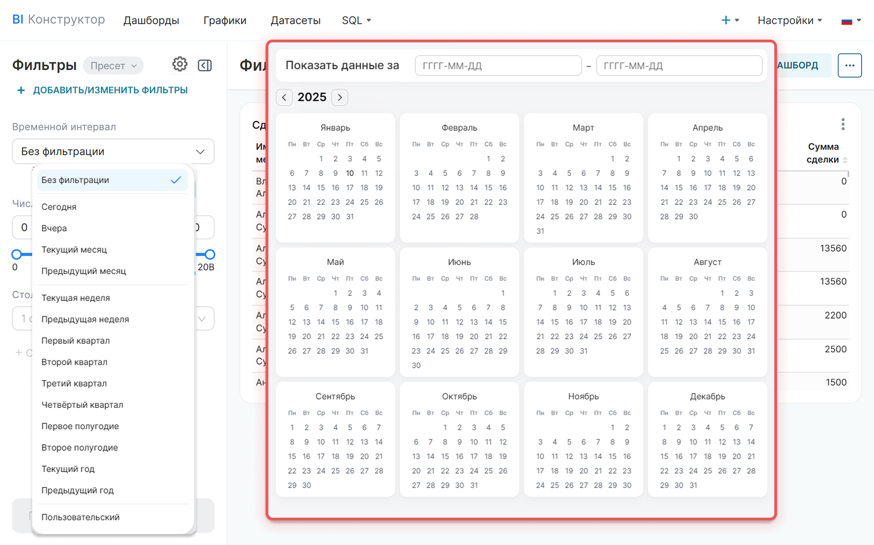Sort by Сумма сделки column
The image size is (874, 545).
[845, 160]
